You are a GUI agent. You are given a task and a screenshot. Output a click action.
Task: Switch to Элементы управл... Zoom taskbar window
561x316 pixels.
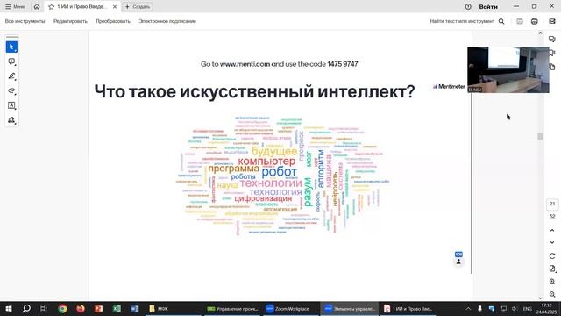349,308
